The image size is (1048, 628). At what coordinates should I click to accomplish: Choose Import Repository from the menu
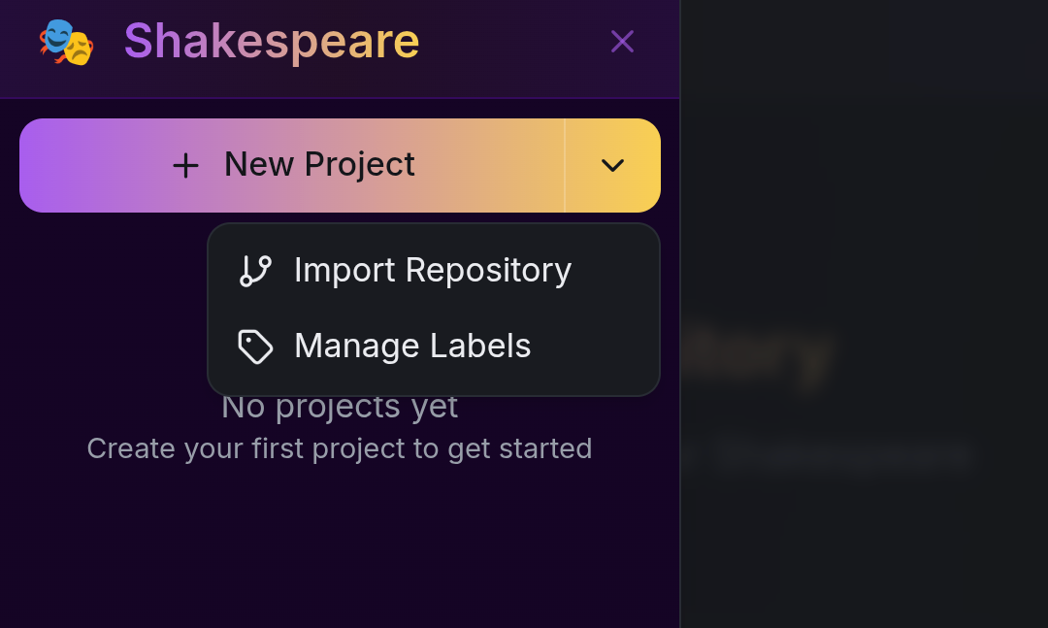pos(433,270)
